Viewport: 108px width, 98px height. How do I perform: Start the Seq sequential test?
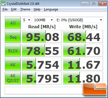[13, 36]
